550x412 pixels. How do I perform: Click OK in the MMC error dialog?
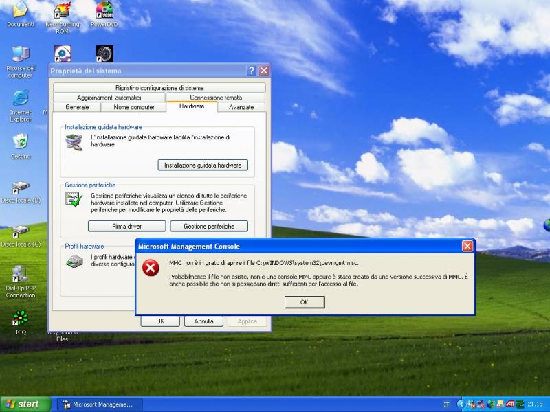[x=305, y=302]
